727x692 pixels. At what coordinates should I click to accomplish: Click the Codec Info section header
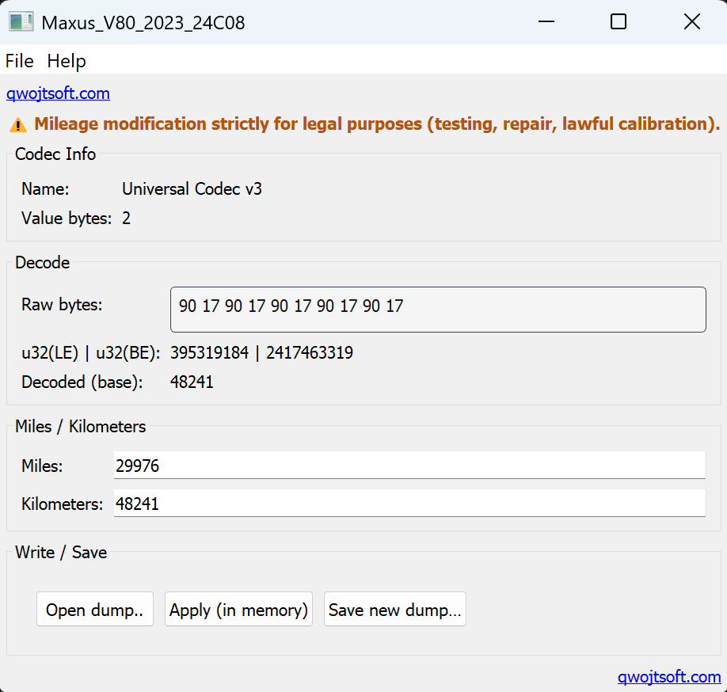click(x=55, y=154)
